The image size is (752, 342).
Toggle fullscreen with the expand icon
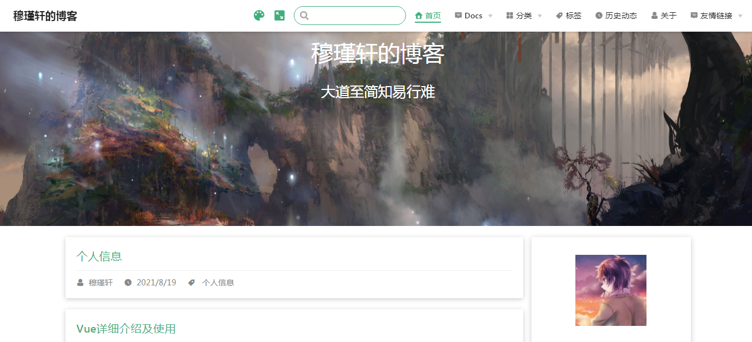click(280, 16)
